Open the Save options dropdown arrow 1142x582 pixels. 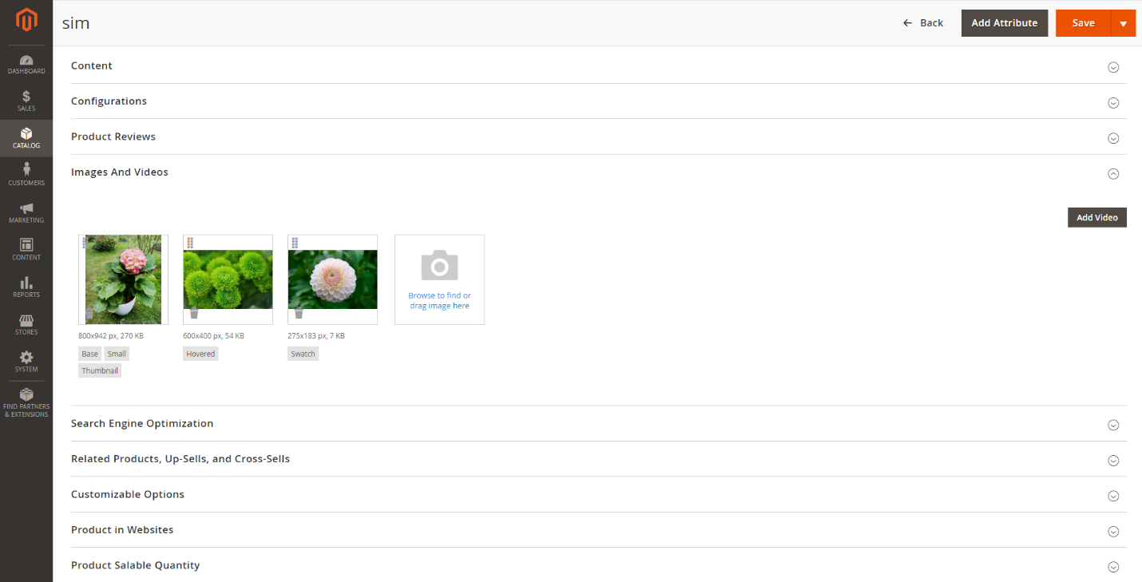pos(1123,23)
